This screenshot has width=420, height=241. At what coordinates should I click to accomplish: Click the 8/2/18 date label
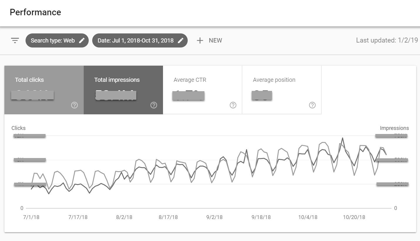click(124, 217)
